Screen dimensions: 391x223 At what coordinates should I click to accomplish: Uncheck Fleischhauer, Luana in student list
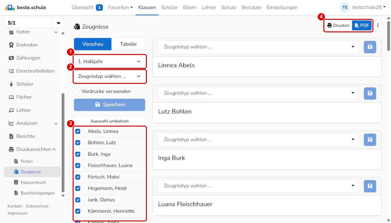[x=78, y=166]
